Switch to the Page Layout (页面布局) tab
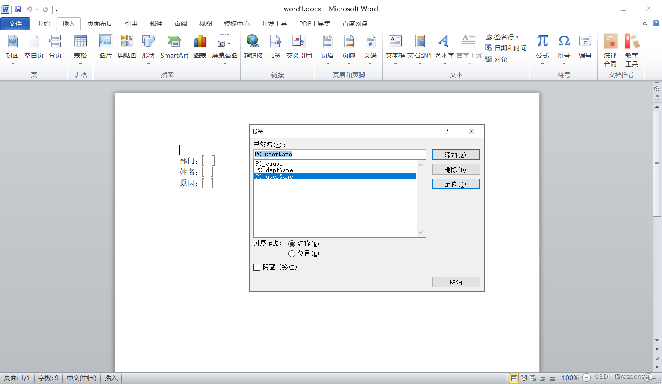 100,23
